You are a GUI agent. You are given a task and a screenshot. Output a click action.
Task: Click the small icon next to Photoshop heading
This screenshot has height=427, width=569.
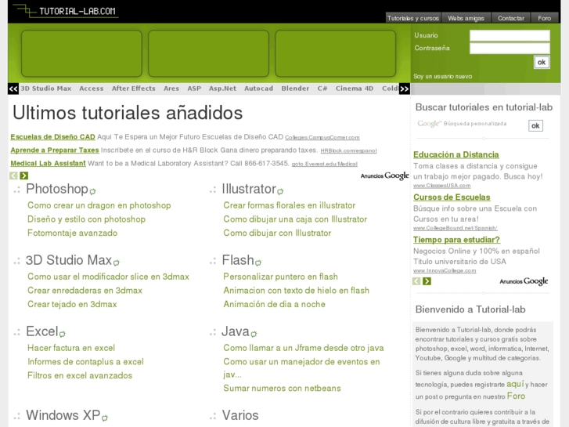click(x=93, y=191)
